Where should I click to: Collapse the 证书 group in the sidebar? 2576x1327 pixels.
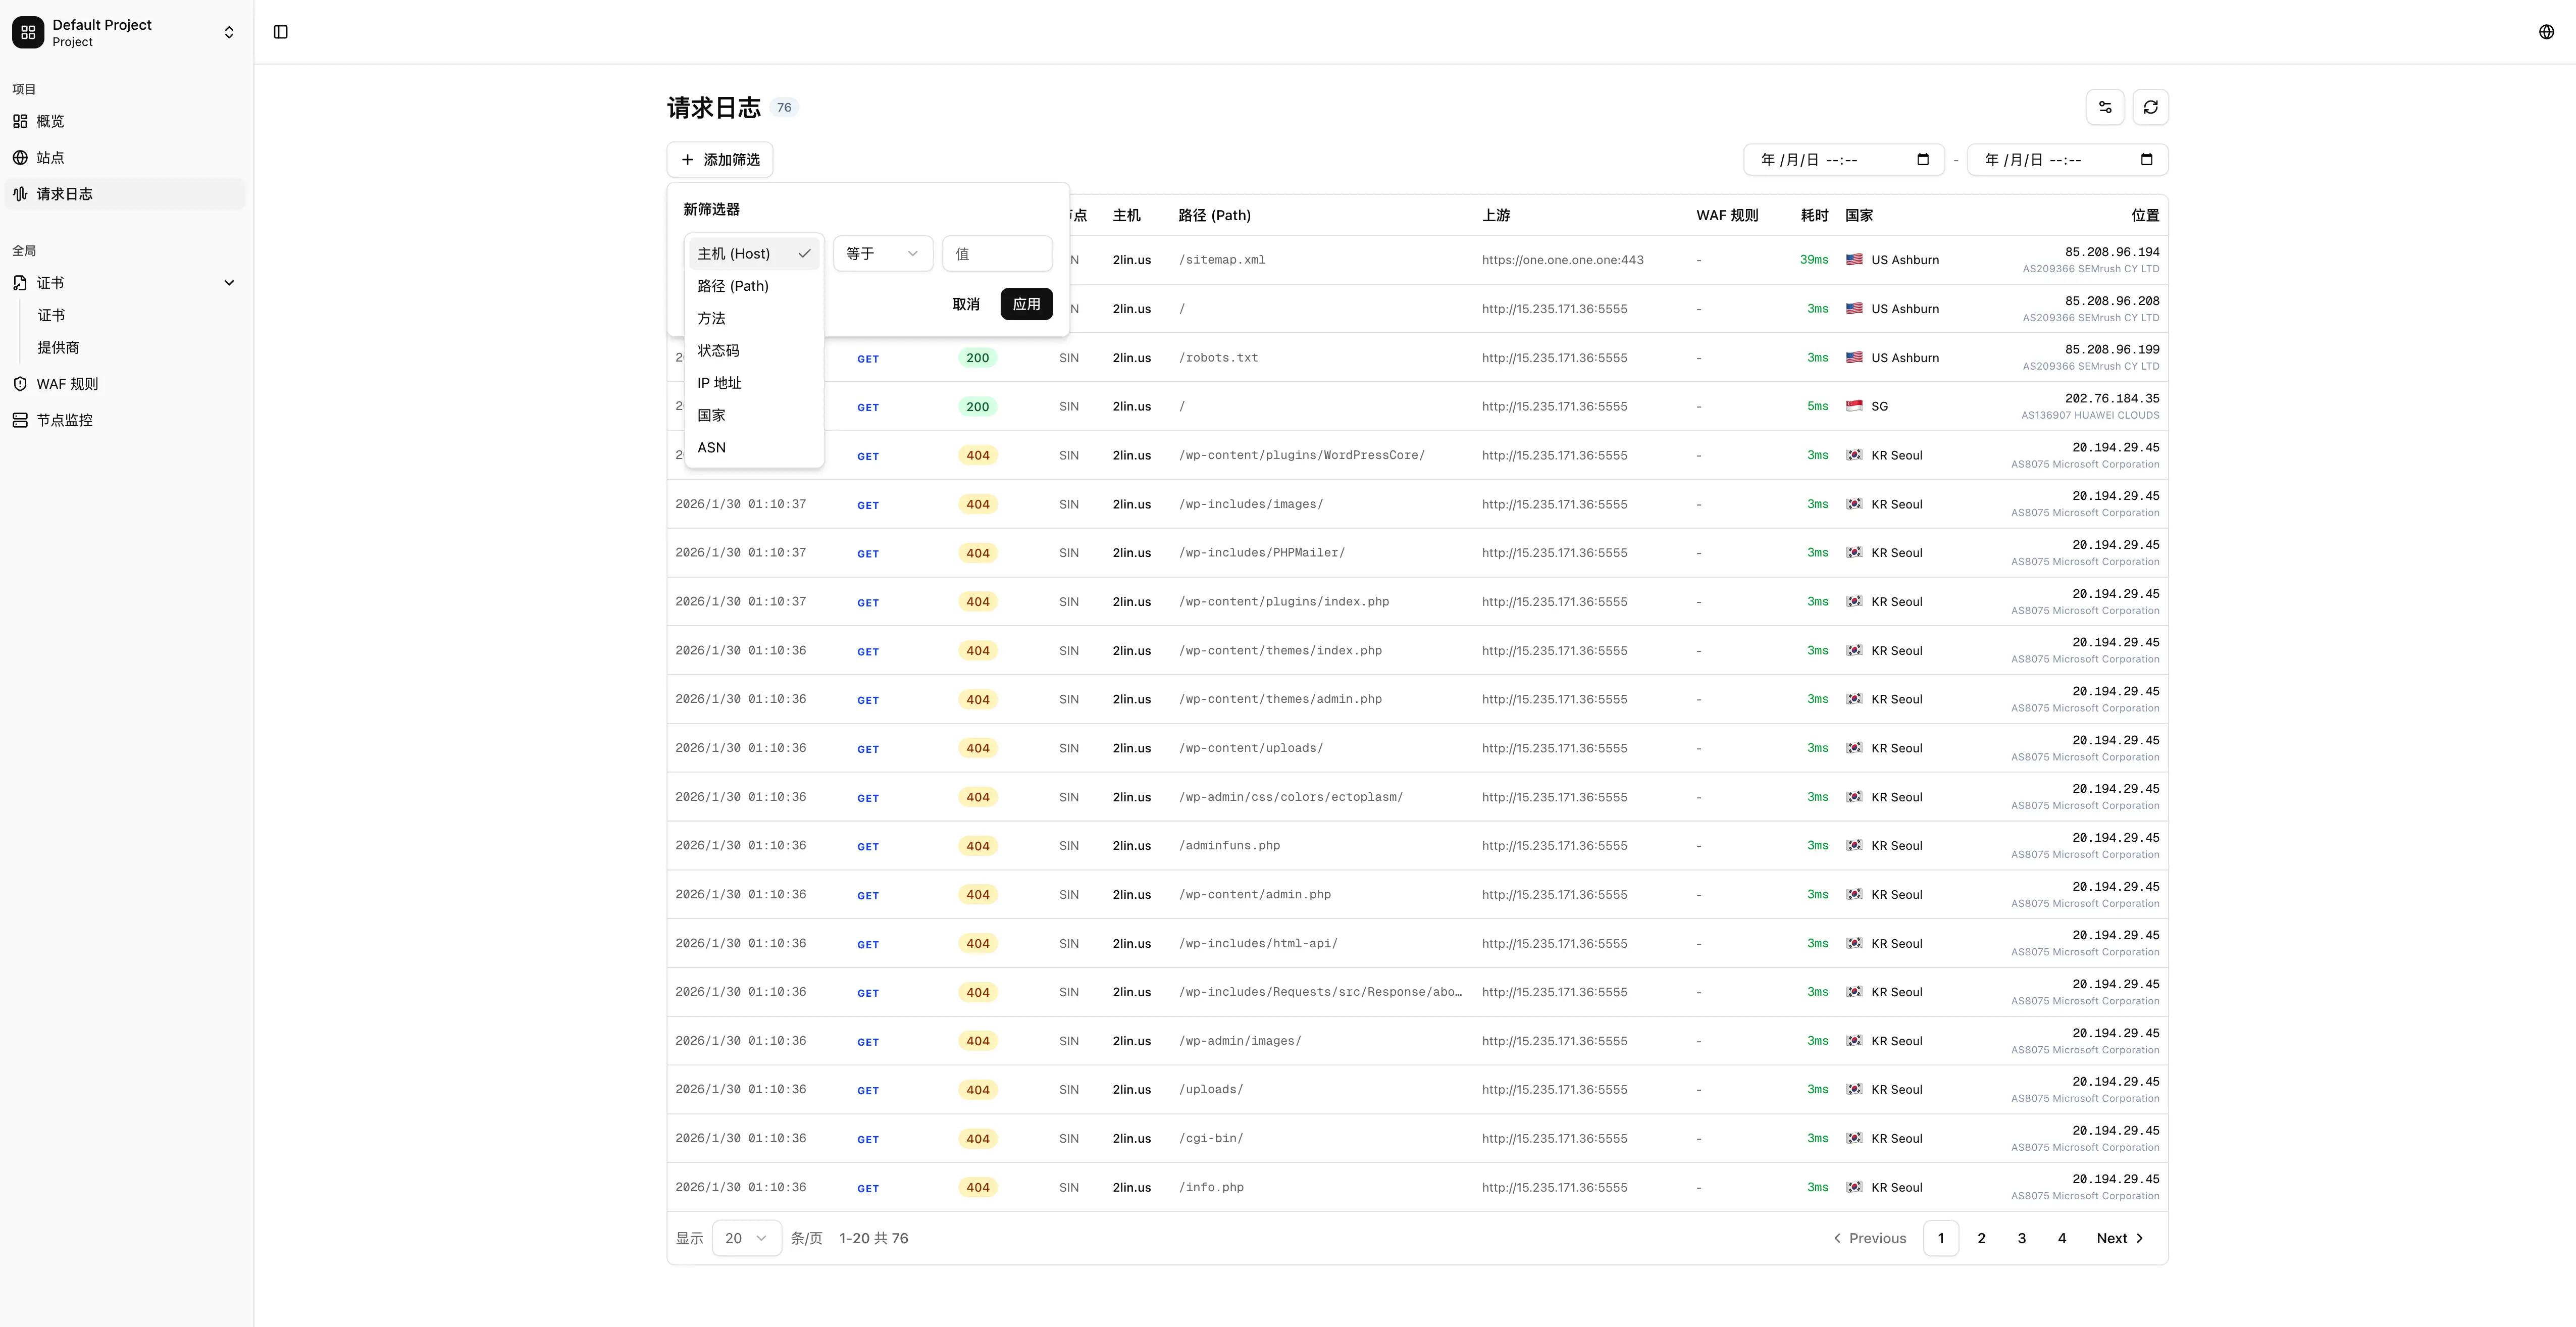[x=229, y=282]
